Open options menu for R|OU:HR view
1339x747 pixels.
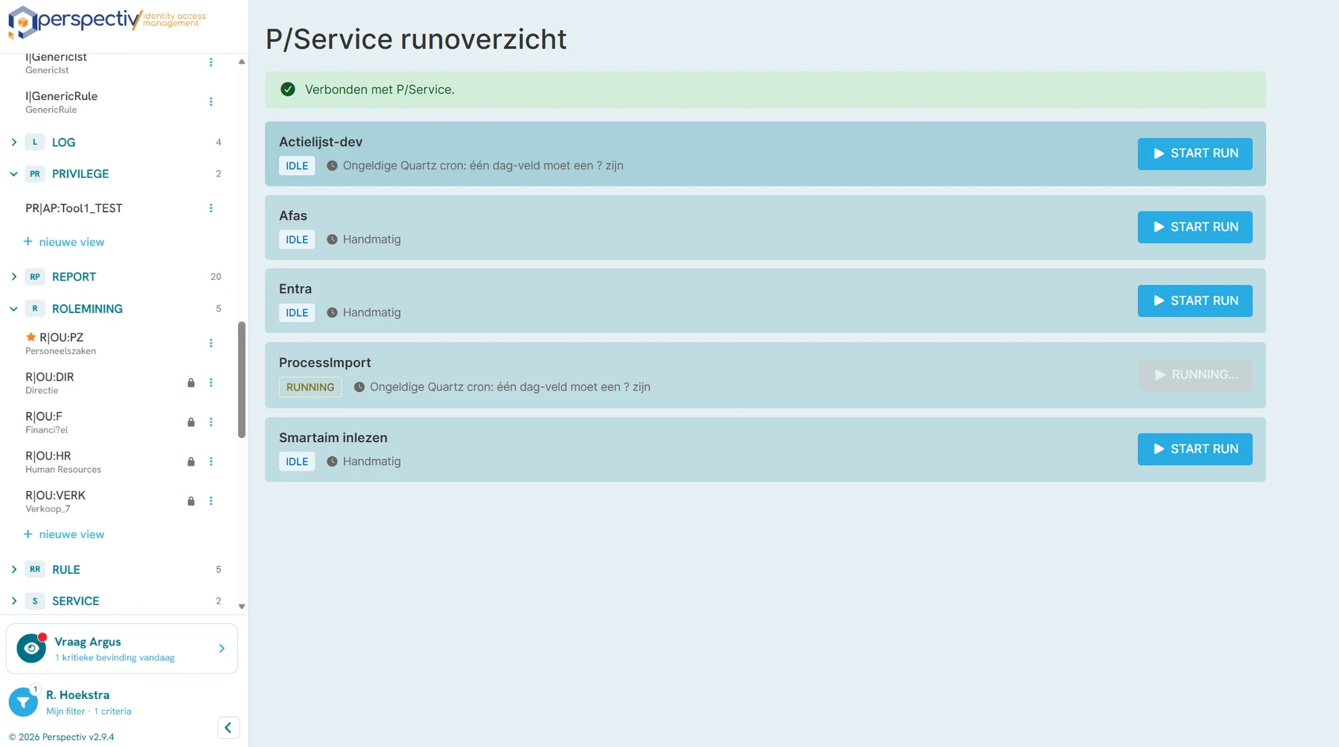[211, 462]
